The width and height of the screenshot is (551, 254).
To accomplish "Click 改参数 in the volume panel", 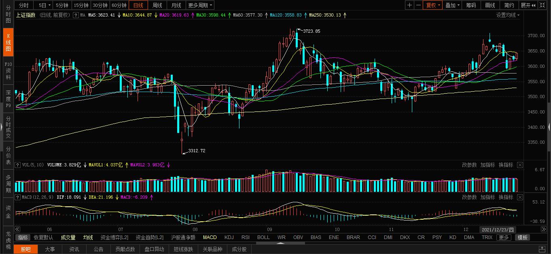I will point(469,165).
